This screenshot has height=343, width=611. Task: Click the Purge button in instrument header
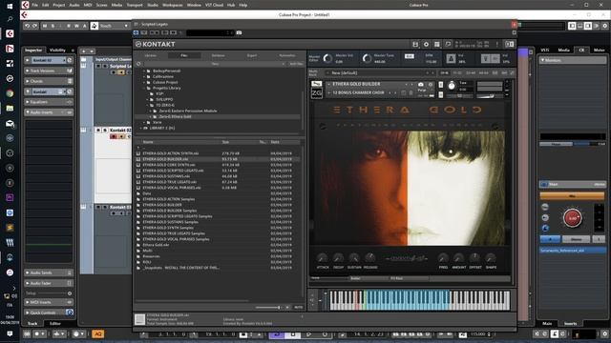coord(422,90)
